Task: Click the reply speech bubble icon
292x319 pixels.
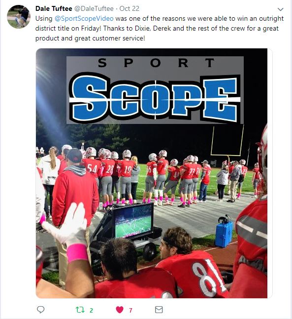Action: (40, 310)
